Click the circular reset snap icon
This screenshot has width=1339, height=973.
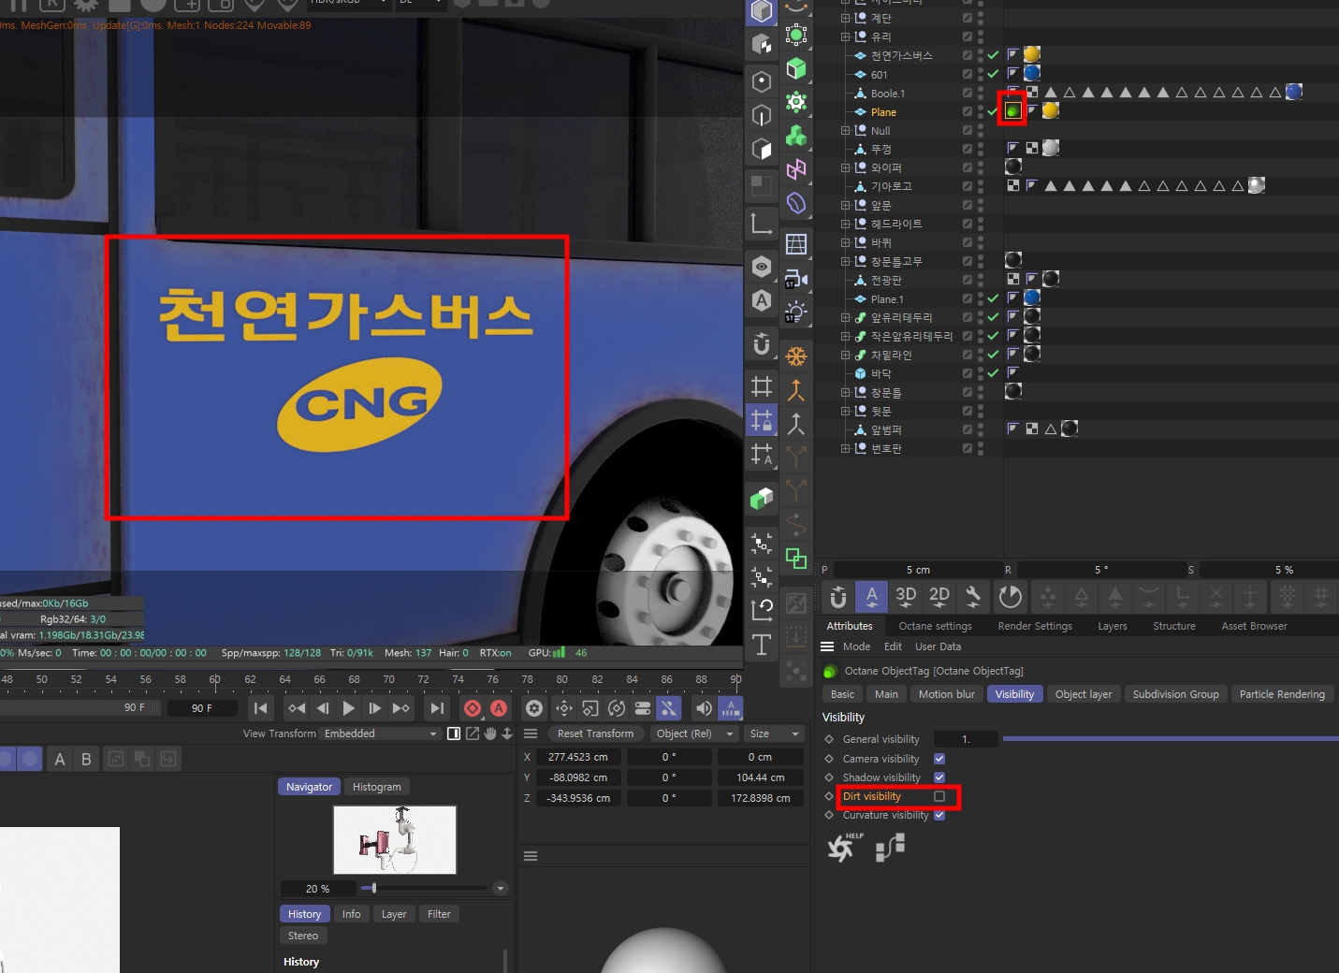[x=1011, y=596]
